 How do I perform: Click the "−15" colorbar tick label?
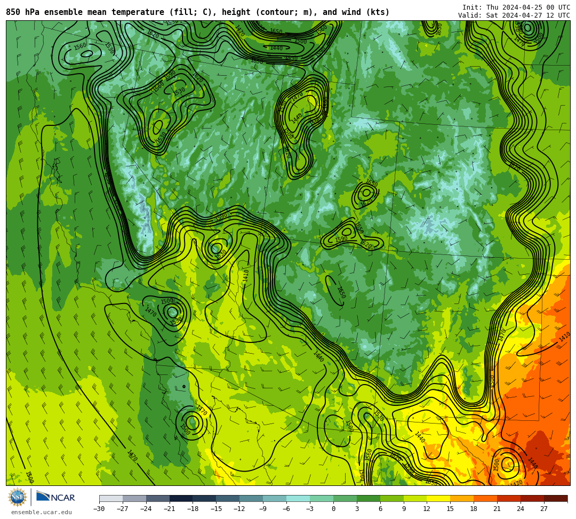tap(217, 509)
